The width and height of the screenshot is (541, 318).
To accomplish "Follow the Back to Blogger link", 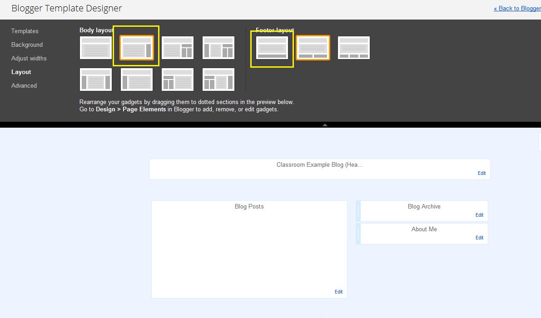I will coord(518,8).
